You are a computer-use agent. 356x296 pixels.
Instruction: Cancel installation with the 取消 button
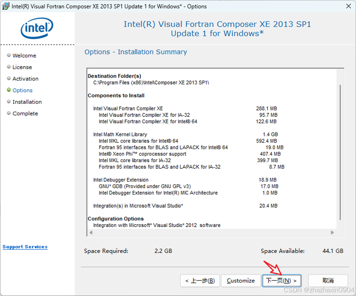(x=328, y=281)
